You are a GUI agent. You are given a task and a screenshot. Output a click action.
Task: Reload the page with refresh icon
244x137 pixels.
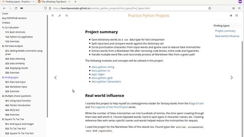16,8
